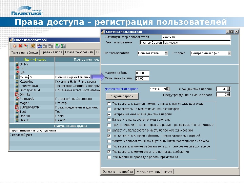This screenshot has height=183, width=244.
Task: Click the user icon beside Lesnevskaya
Action: [x=17, y=86]
